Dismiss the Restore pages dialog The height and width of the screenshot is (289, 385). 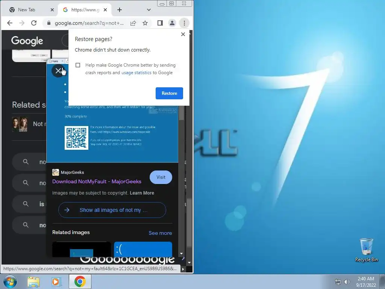183,34
